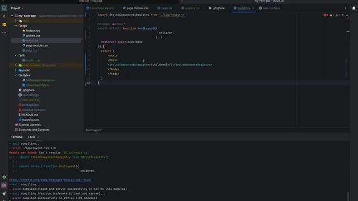358x201 pixels.
Task: Expand the public folder
Action: [x=16, y=70]
